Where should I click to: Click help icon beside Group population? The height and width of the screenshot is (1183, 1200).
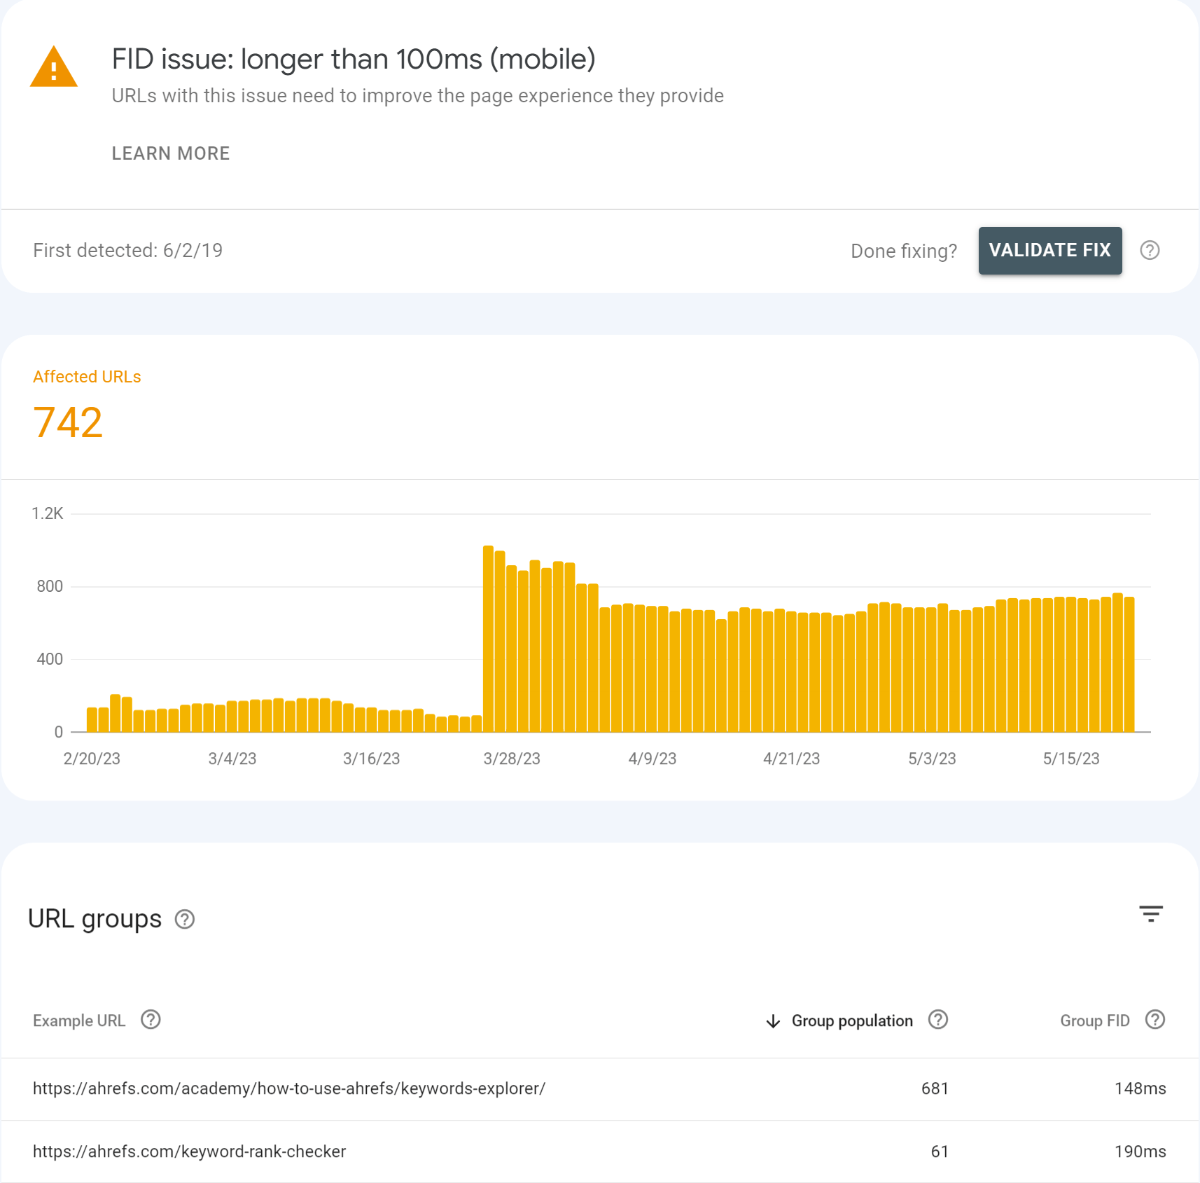tap(937, 1020)
